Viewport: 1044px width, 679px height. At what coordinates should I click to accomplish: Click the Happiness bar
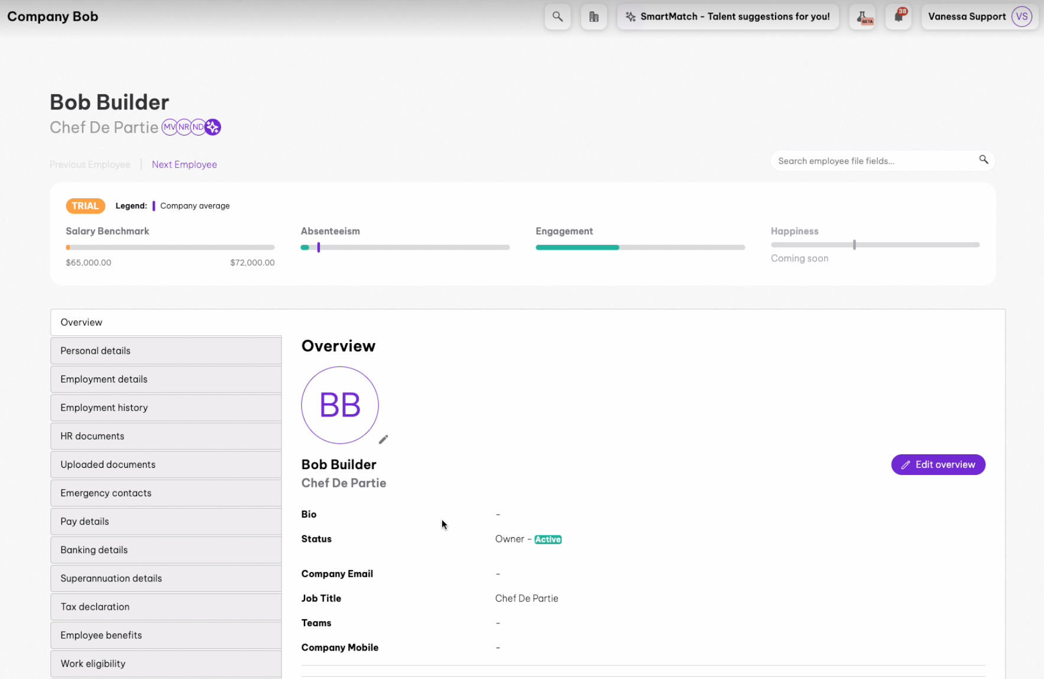pos(875,244)
